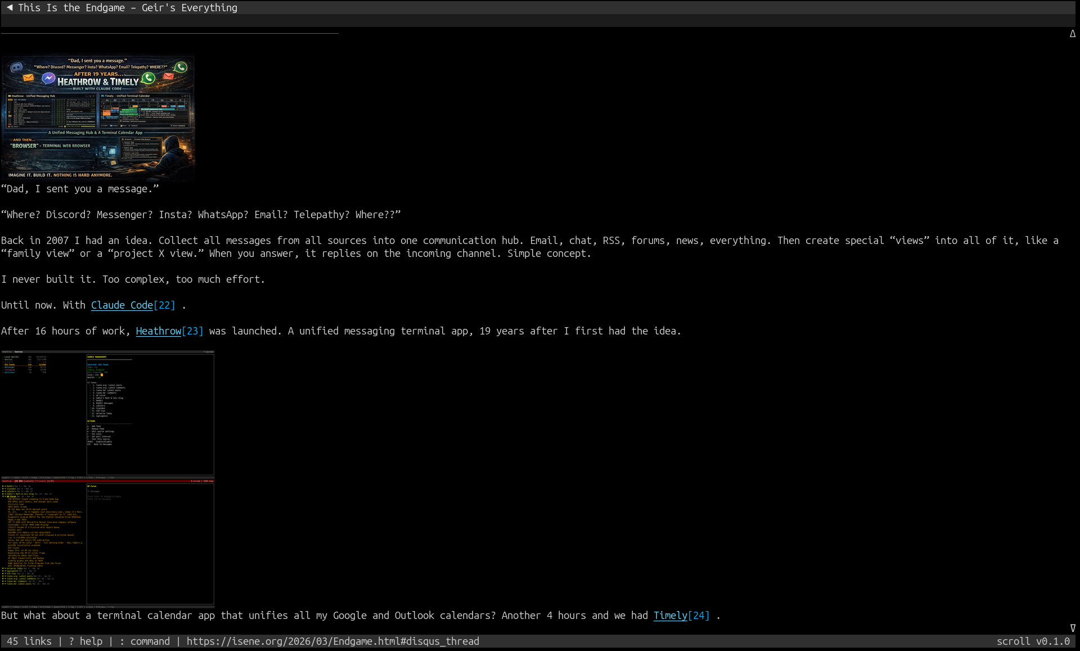This screenshot has width=1080, height=651.
Task: Click the scroll-down triangle at bottom right
Action: [1073, 628]
